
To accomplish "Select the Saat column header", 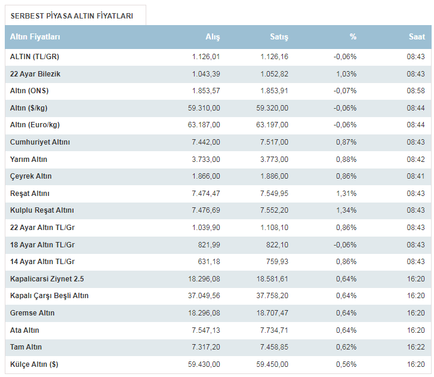I will point(417,37).
